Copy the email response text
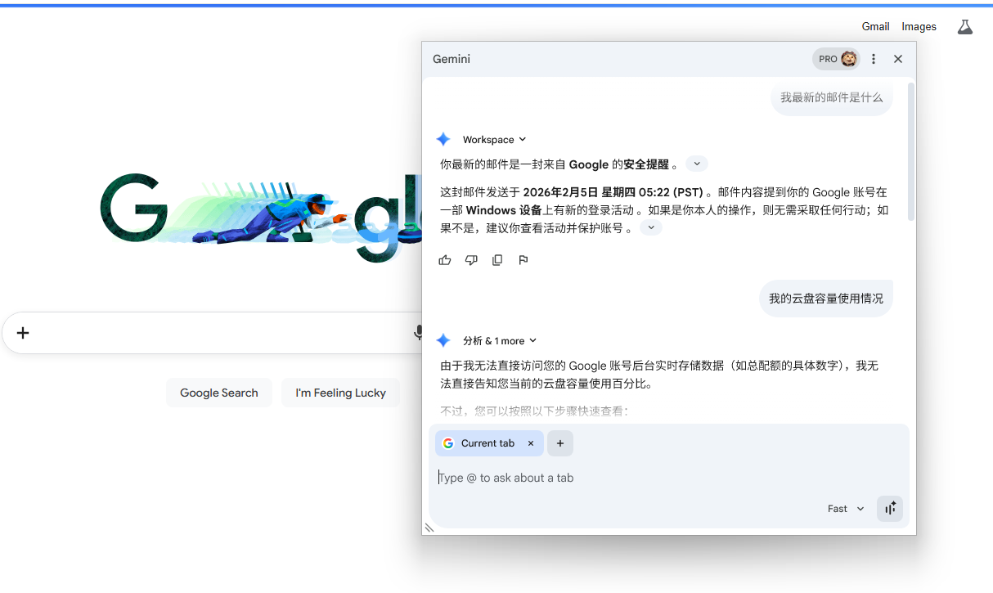Viewport: 993px width, 593px height. point(497,260)
